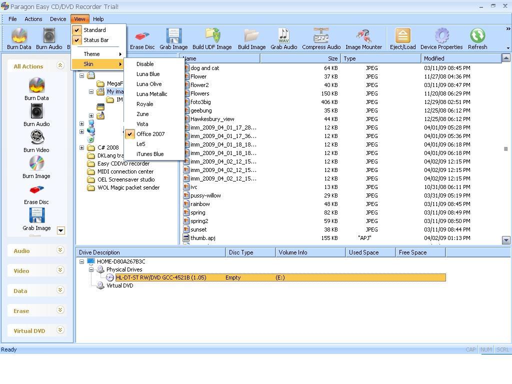The height and width of the screenshot is (384, 512).
Task: Disable skins via Disable option
Action: click(145, 64)
